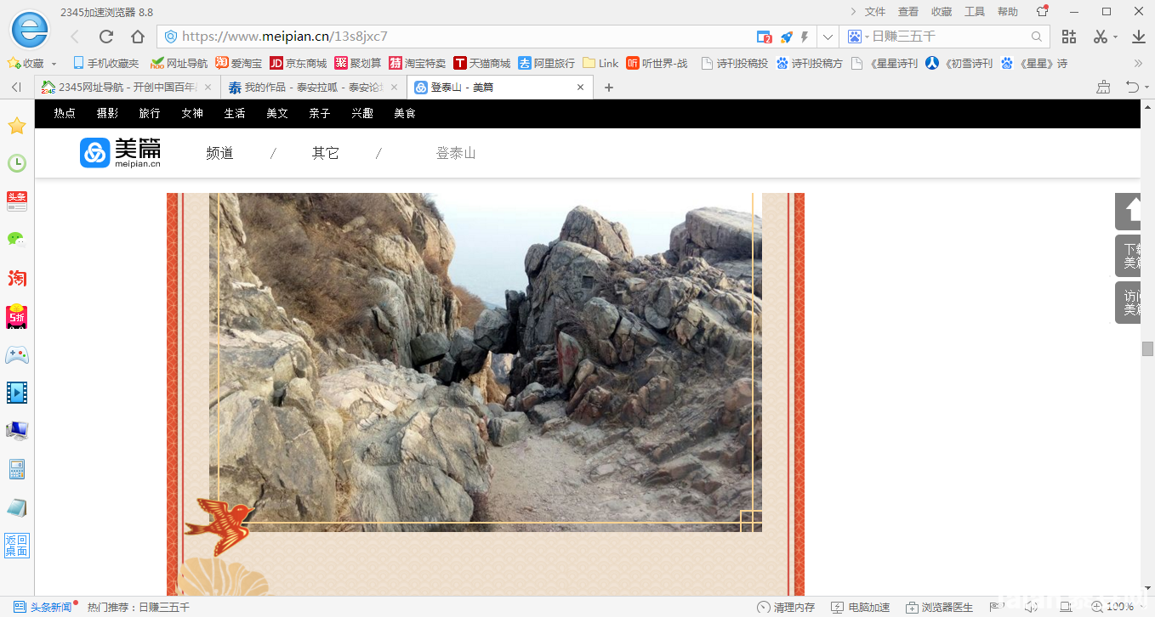The image size is (1155, 617).
Task: Click 浏览器医生 in status bar
Action: coord(939,607)
